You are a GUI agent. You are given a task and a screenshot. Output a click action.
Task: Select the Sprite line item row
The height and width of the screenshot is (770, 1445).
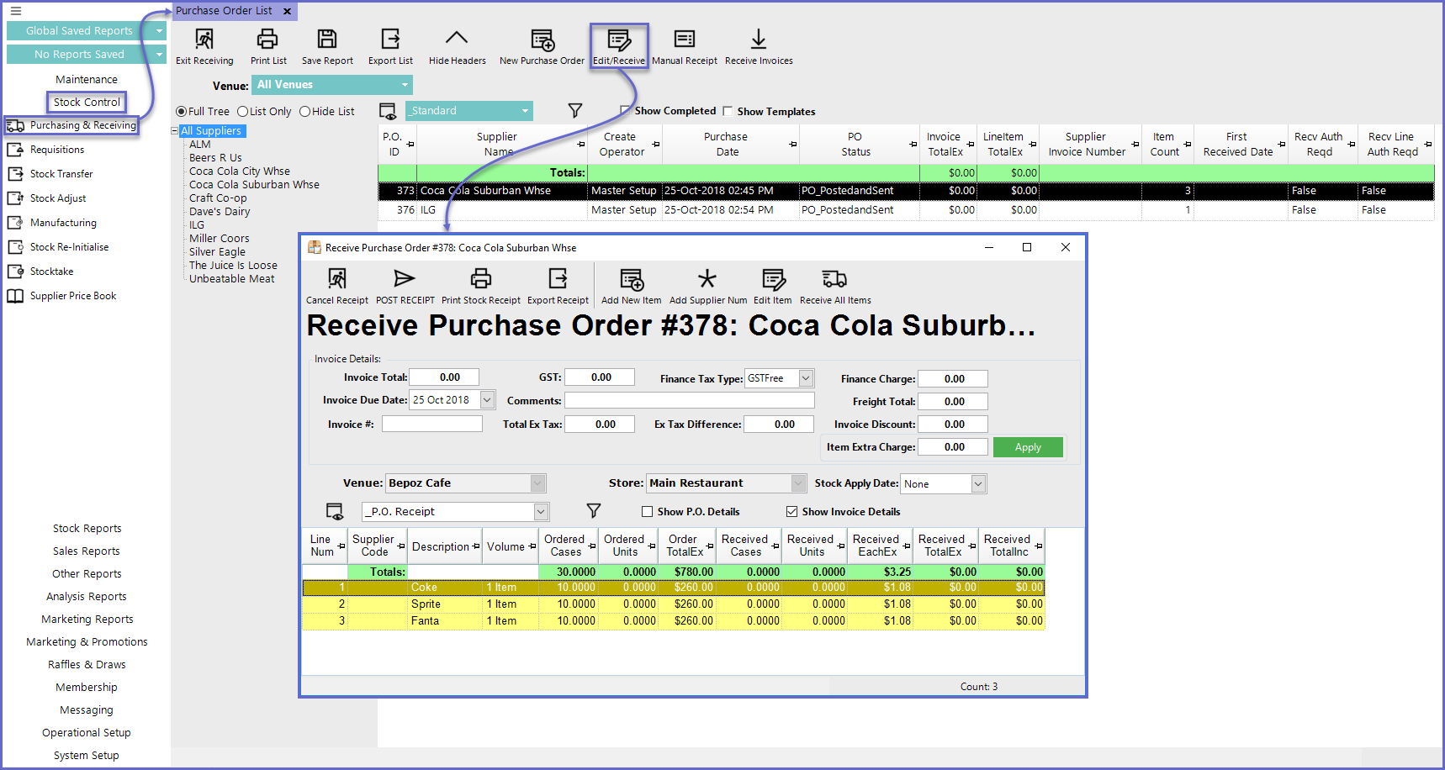pos(674,604)
